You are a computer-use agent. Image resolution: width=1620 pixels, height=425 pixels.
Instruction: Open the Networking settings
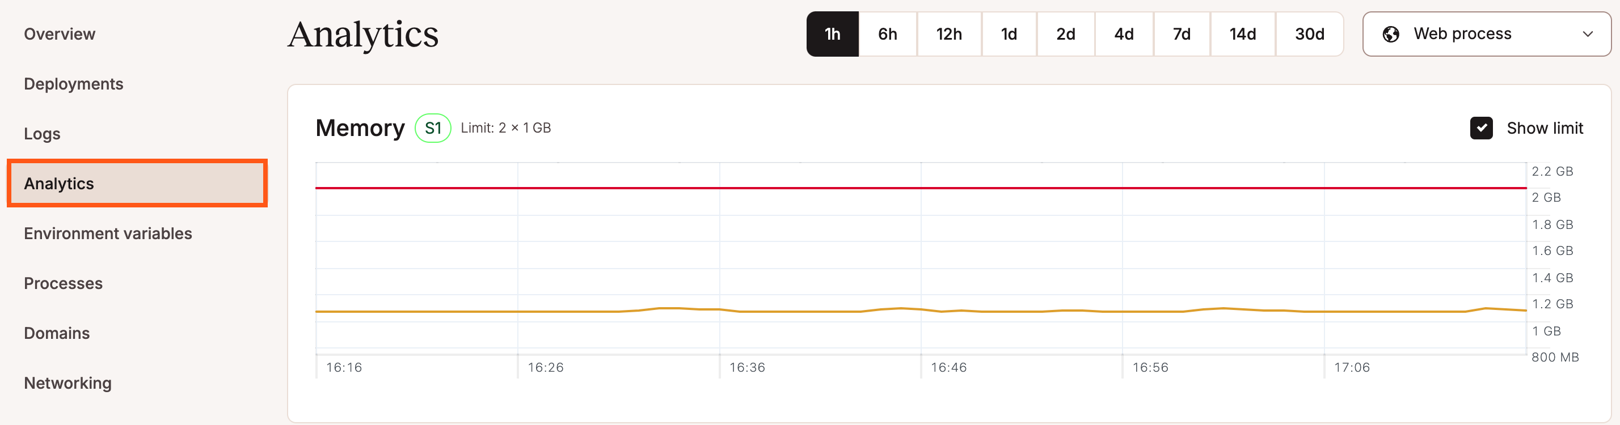click(x=67, y=383)
